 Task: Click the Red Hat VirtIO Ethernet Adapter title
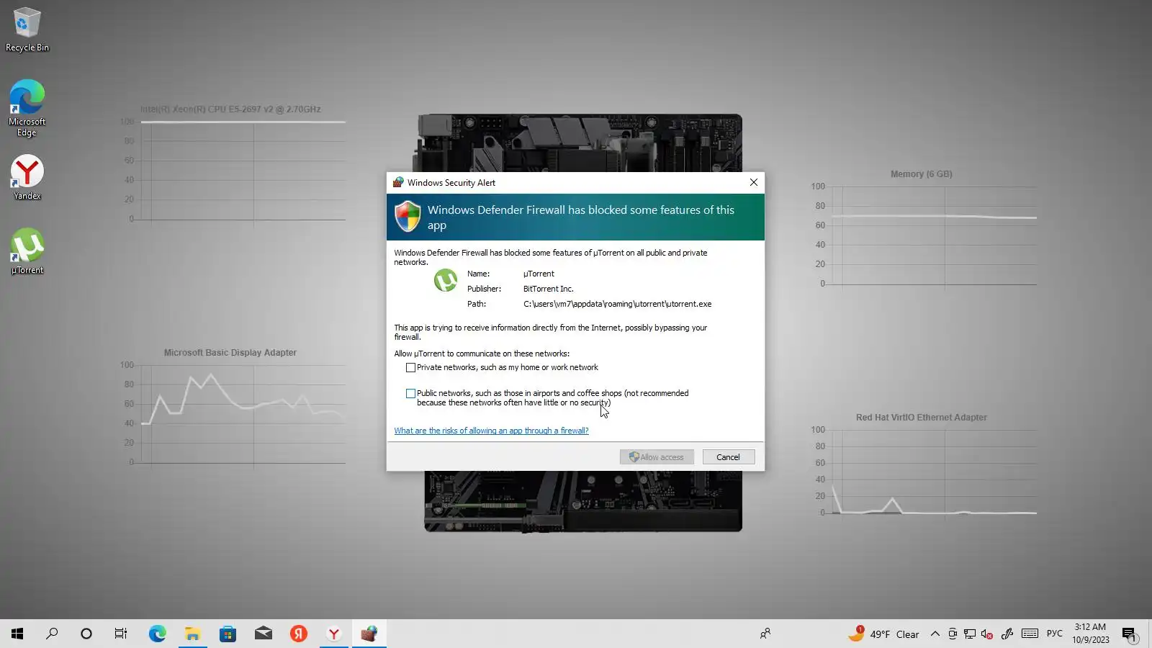click(x=922, y=418)
